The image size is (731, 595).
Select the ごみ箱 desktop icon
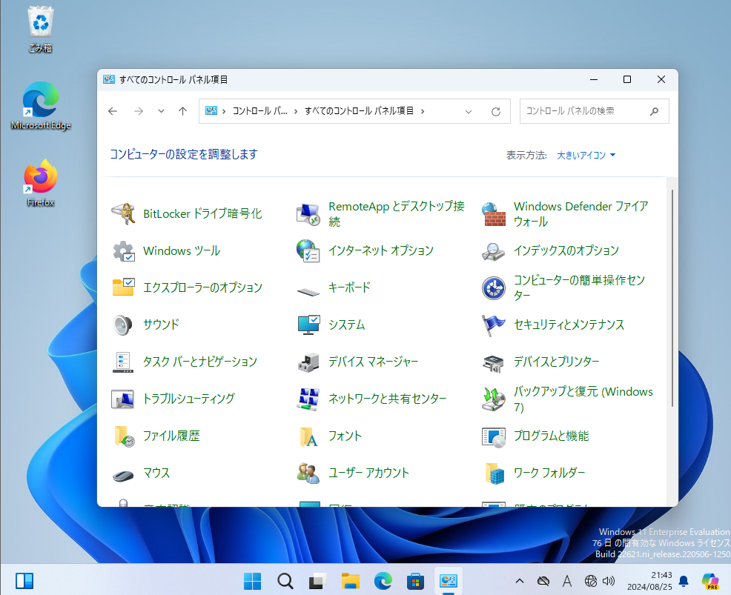41,29
